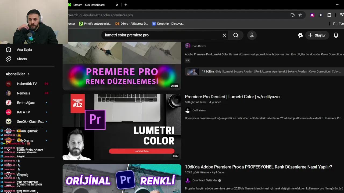
Task: Click Nemesis channel avatar
Action: [9, 93]
